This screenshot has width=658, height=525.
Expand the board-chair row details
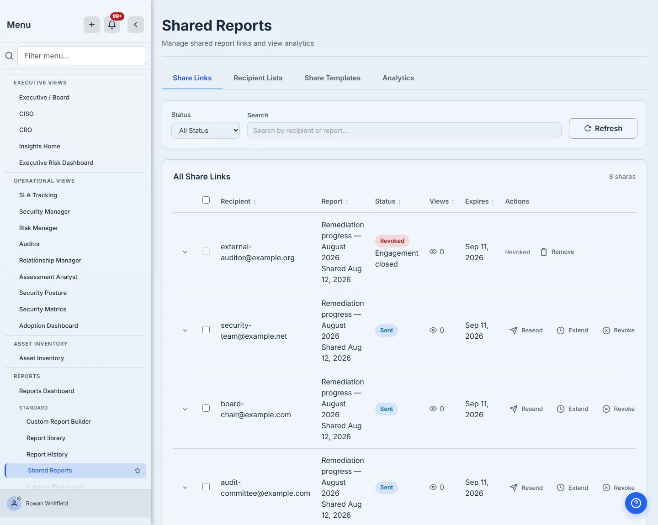[x=185, y=409]
